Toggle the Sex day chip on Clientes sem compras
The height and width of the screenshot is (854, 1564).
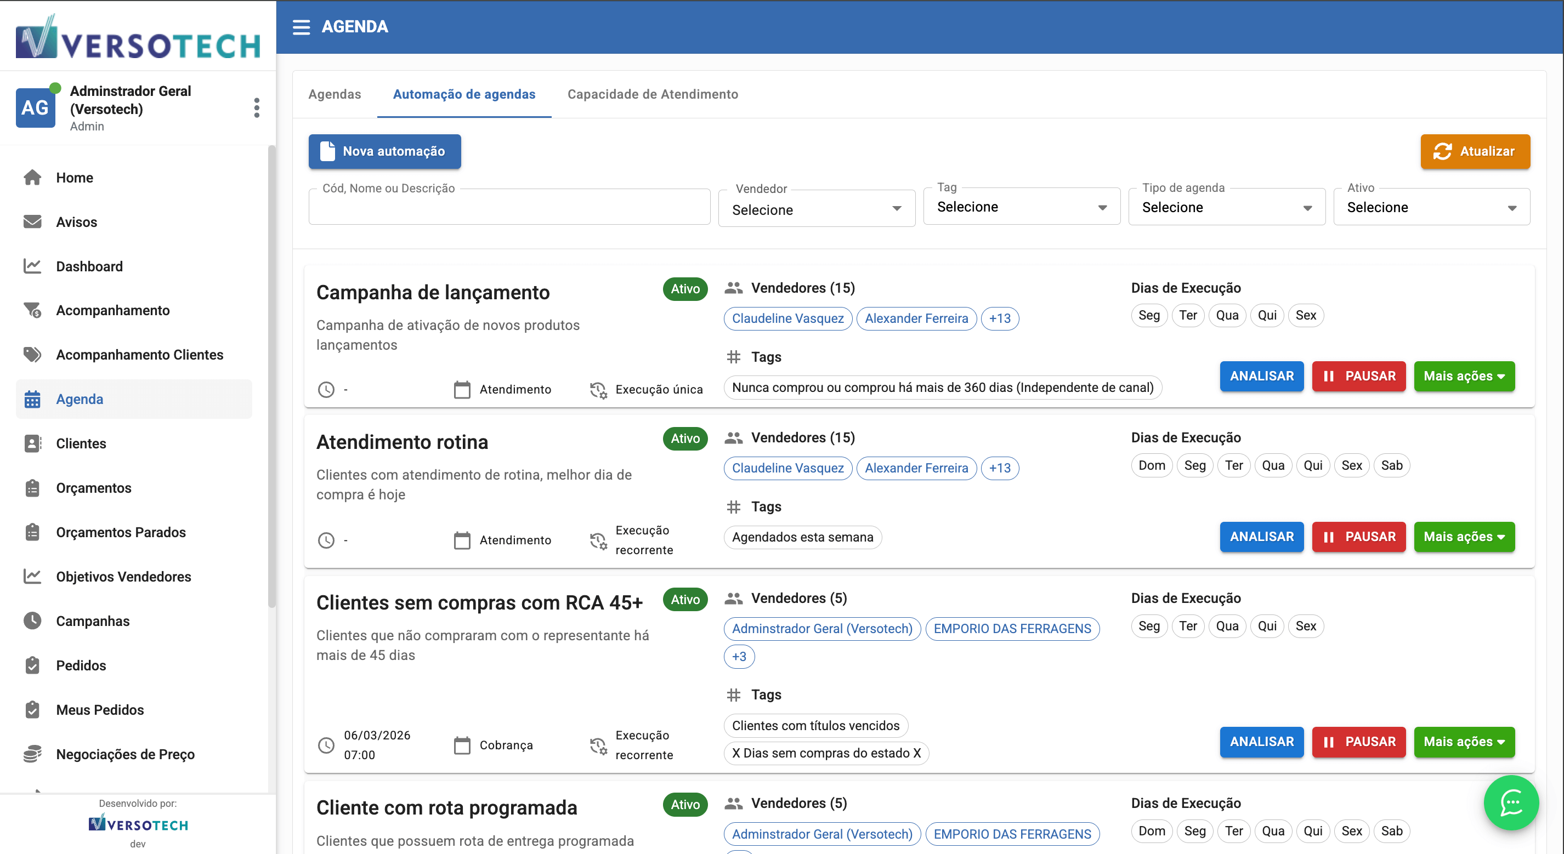(1306, 626)
